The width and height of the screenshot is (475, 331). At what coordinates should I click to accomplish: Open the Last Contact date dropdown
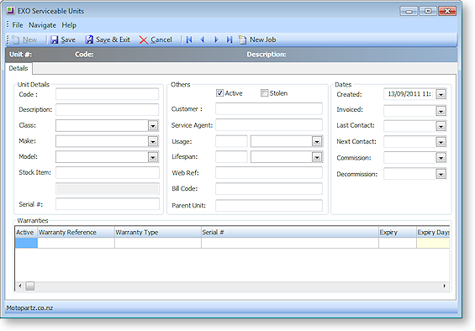pos(441,126)
